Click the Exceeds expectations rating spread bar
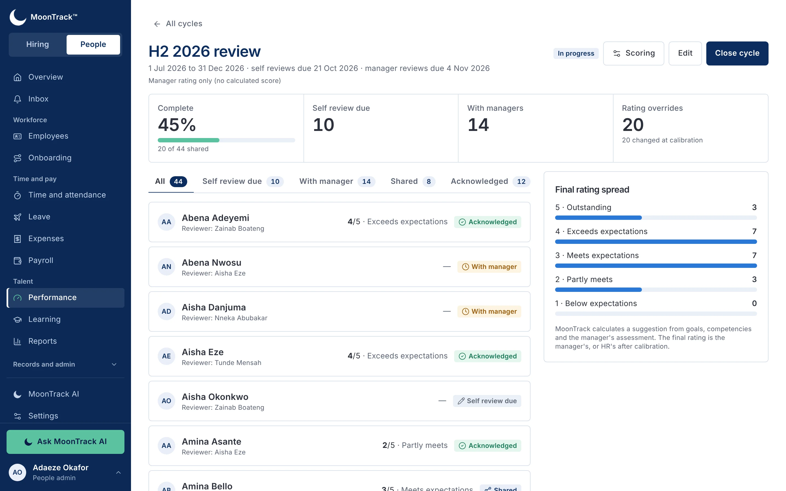786x491 pixels. click(656, 242)
